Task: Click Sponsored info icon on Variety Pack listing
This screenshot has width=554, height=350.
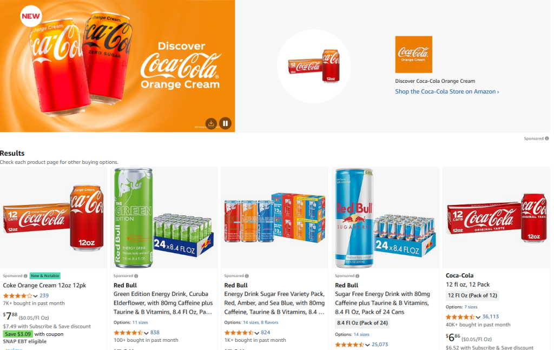Action: [x=247, y=276]
